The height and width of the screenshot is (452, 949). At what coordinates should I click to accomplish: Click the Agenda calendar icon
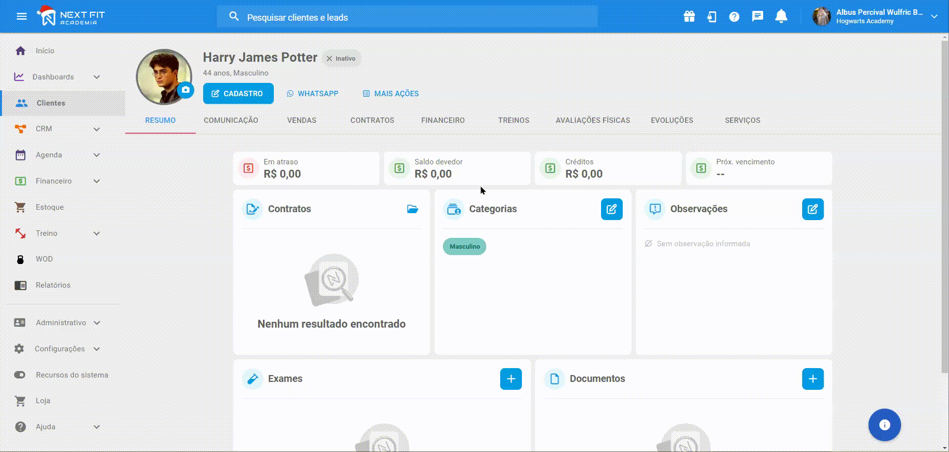click(20, 155)
